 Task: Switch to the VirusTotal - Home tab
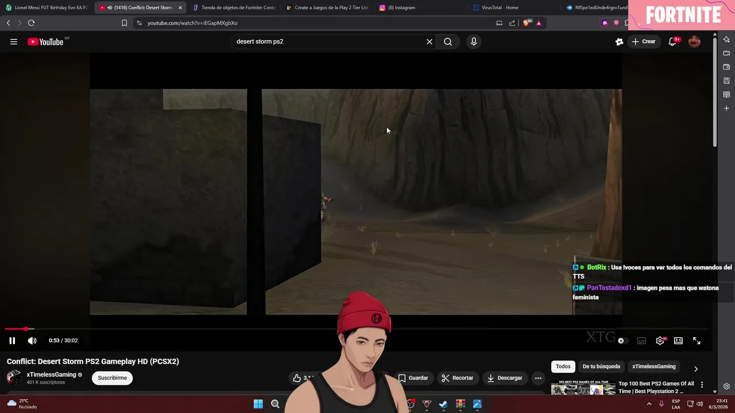513,7
